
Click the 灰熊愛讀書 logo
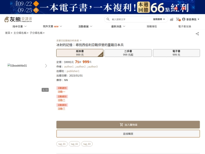pos(18,19)
